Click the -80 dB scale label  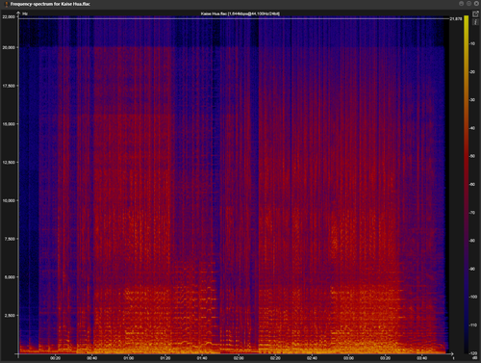coord(472,241)
